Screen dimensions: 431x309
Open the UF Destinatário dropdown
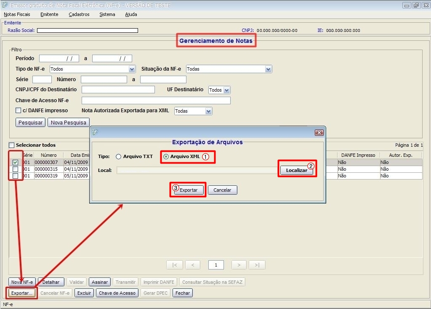tap(227, 90)
